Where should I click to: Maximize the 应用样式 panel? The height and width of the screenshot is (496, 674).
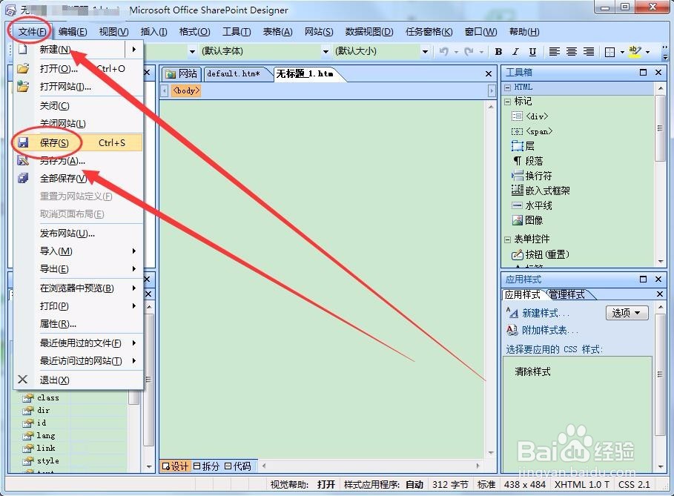(643, 280)
